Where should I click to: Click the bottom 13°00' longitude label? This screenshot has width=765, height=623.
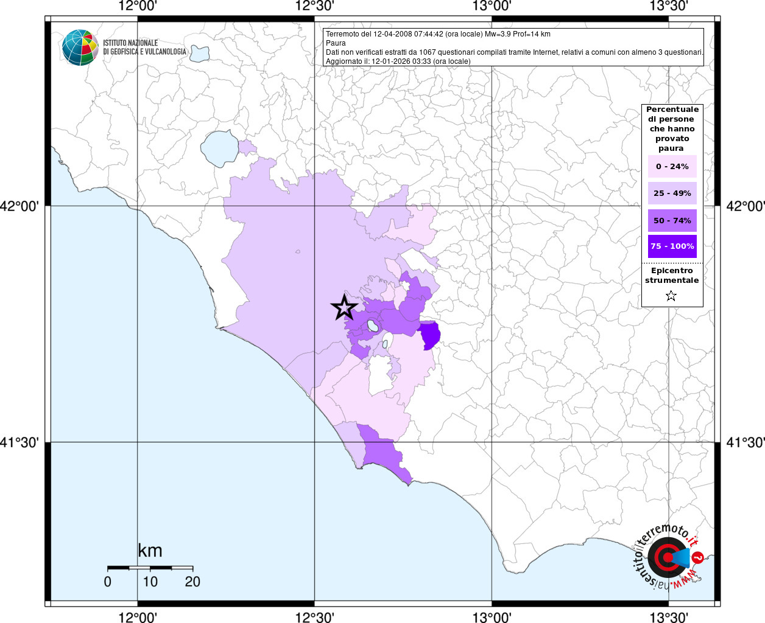tap(492, 618)
